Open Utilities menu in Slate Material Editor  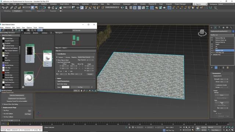click(x=41, y=28)
